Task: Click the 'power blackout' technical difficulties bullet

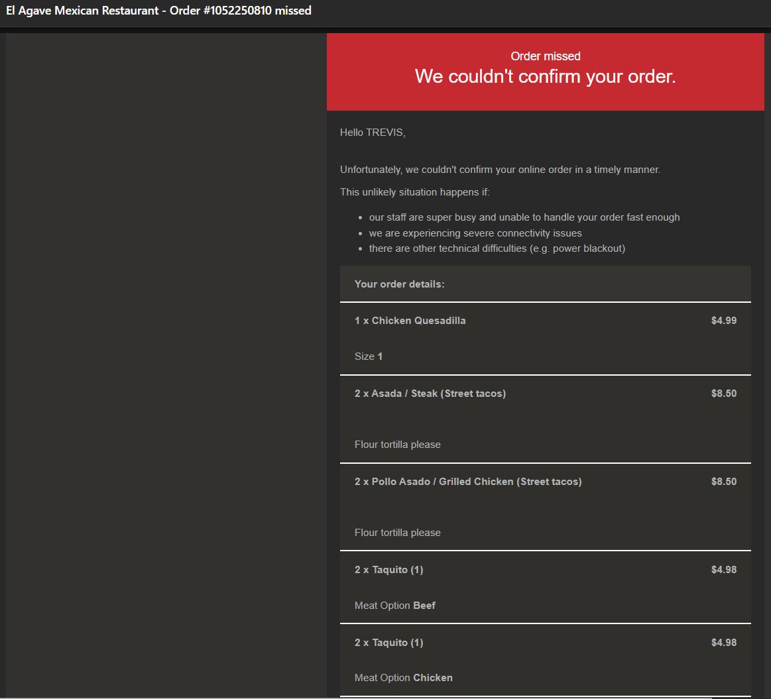Action: point(497,248)
